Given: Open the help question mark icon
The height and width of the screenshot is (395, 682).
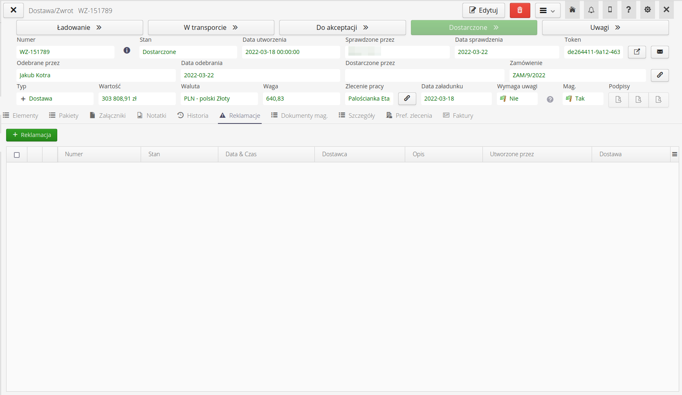Looking at the screenshot, I should pos(628,10).
